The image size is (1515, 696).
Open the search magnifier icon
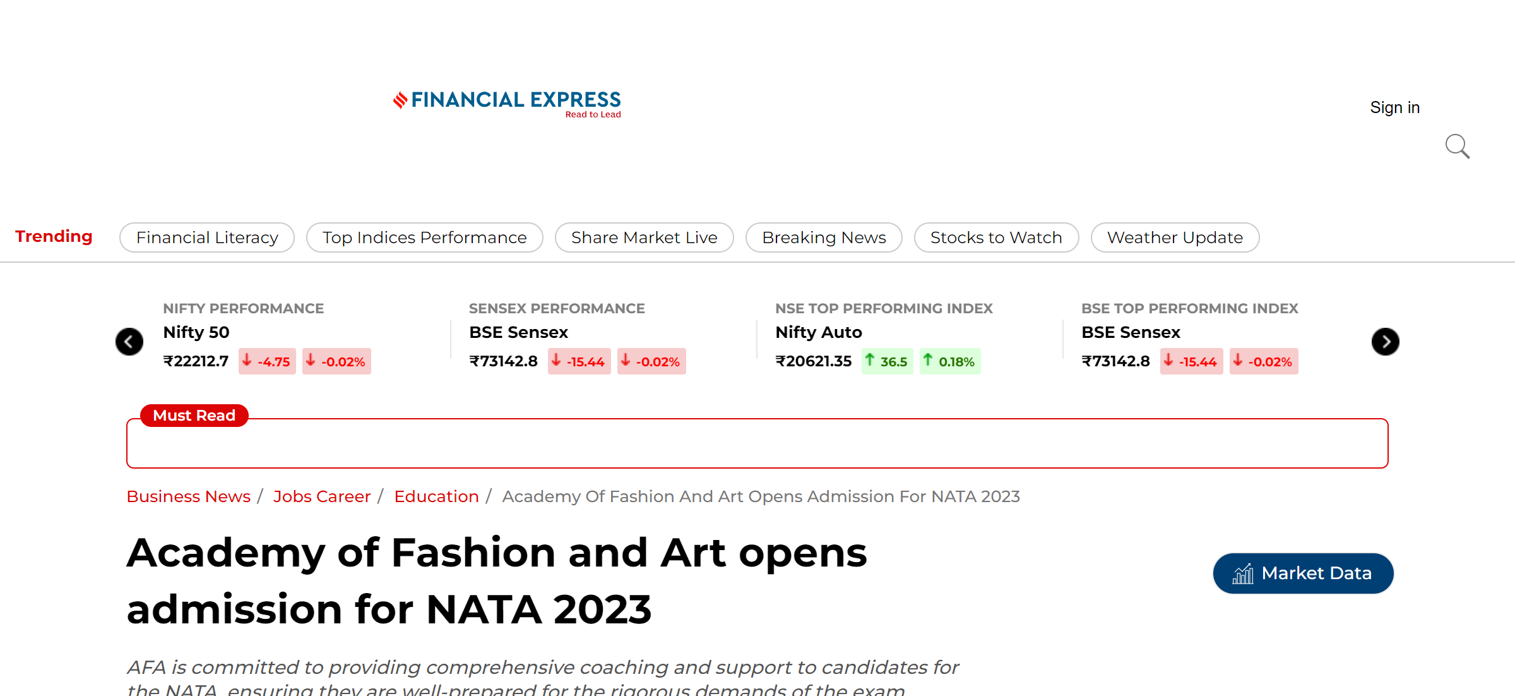1458,147
